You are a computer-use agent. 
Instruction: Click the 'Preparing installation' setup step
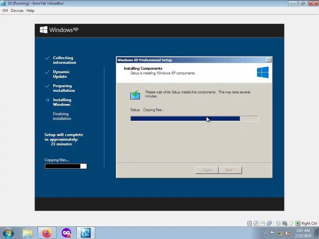coord(64,88)
